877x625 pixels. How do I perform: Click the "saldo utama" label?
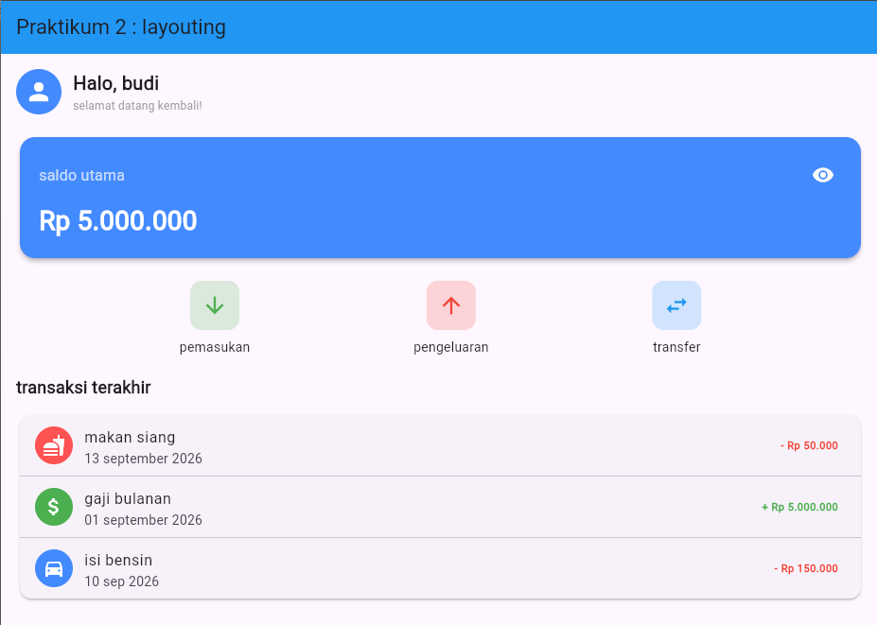click(x=81, y=176)
